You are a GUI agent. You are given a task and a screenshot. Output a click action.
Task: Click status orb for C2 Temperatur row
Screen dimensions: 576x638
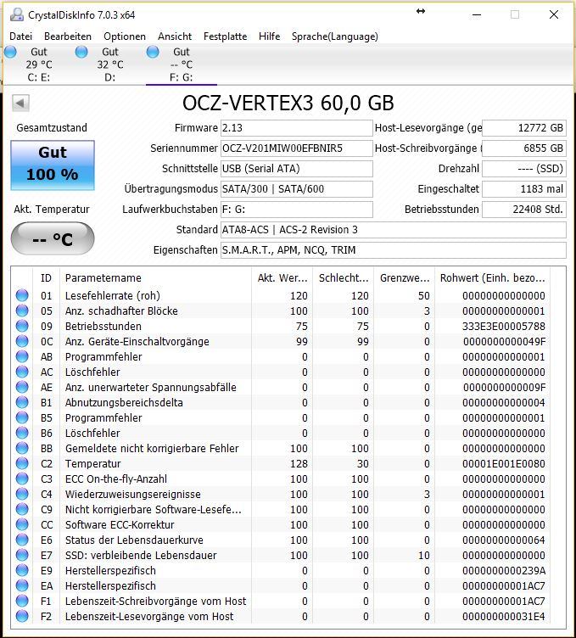[x=22, y=463]
